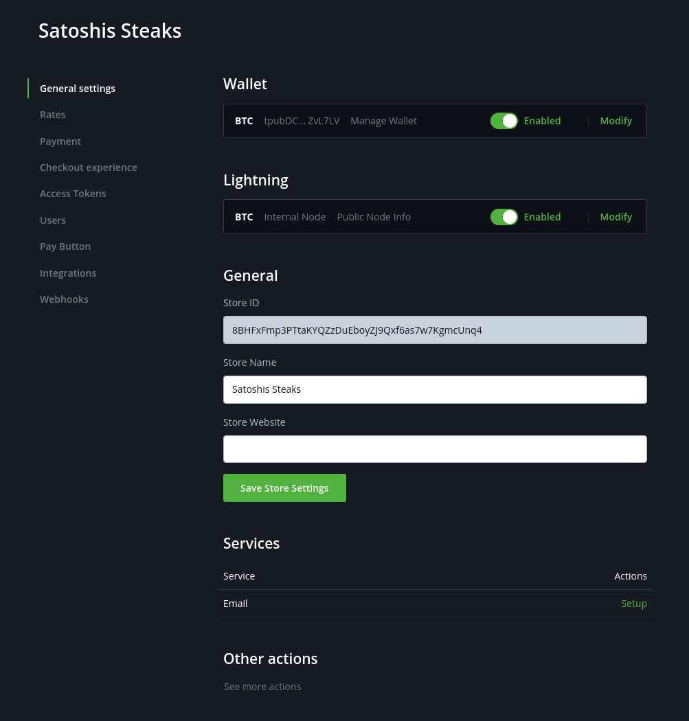Edit the Store Name field

[435, 389]
